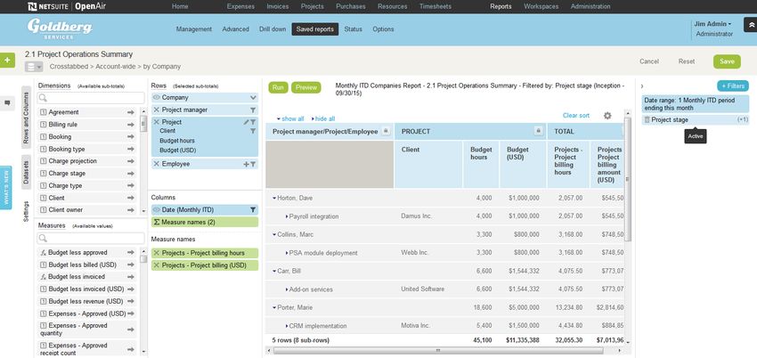Expand the Add-on services row
Screen dimensions: 757x358
287,289
